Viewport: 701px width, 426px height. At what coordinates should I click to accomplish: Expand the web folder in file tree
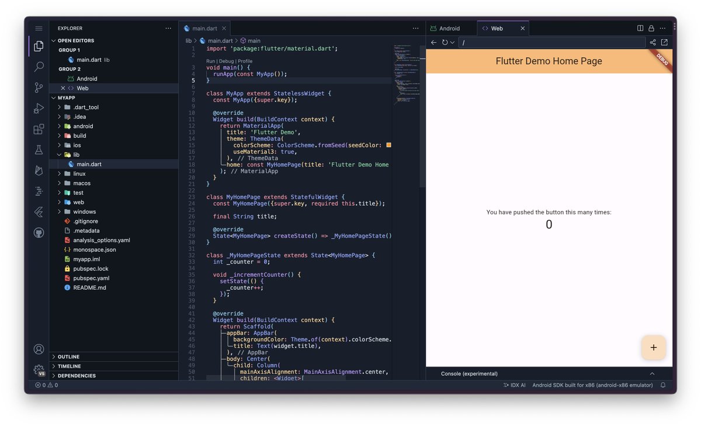pyautogui.click(x=78, y=202)
